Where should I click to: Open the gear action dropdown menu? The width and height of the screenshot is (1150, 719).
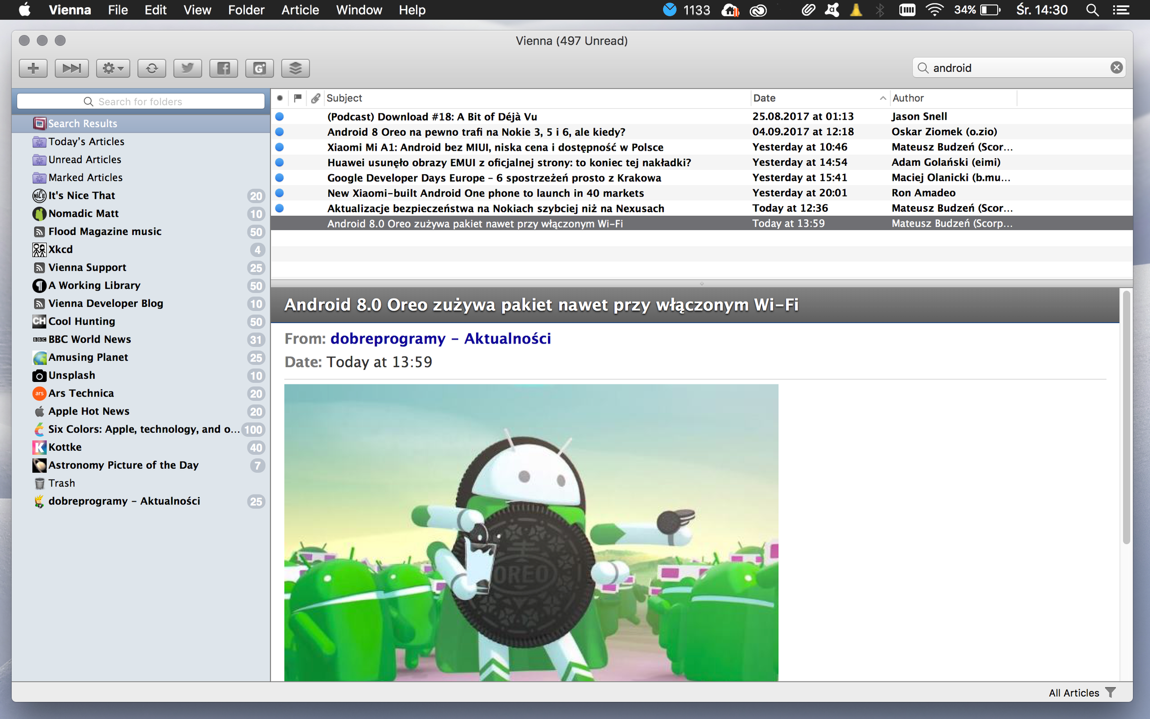point(113,68)
